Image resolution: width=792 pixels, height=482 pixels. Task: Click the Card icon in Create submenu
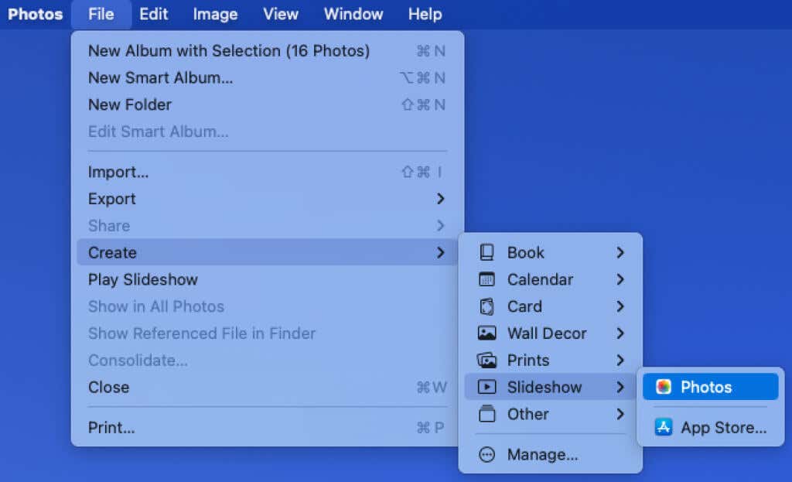tap(486, 306)
